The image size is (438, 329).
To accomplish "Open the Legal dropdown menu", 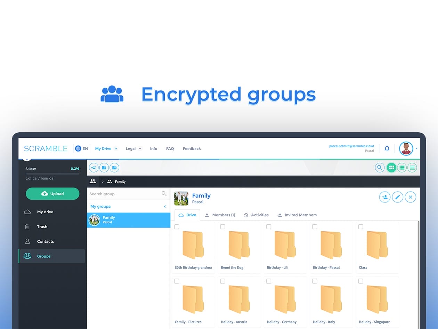I will 133,149.
